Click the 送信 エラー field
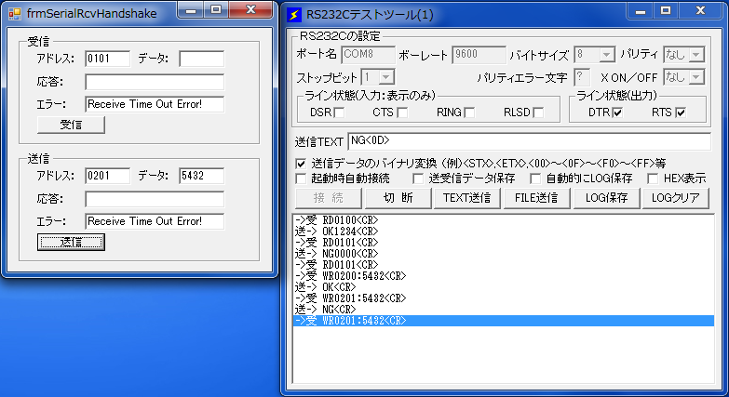The width and height of the screenshot is (729, 397). point(155,221)
